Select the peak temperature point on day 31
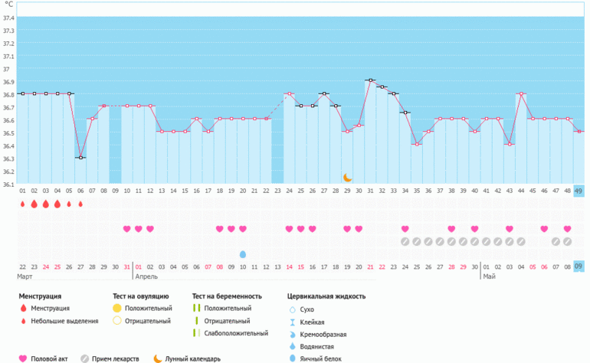590x363 pixels. pos(370,80)
